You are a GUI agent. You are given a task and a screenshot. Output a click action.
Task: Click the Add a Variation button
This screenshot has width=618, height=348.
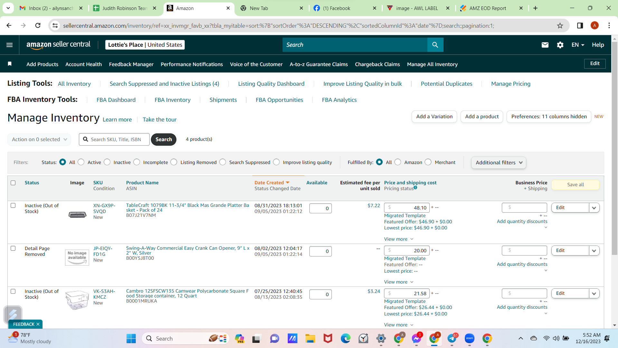click(434, 117)
